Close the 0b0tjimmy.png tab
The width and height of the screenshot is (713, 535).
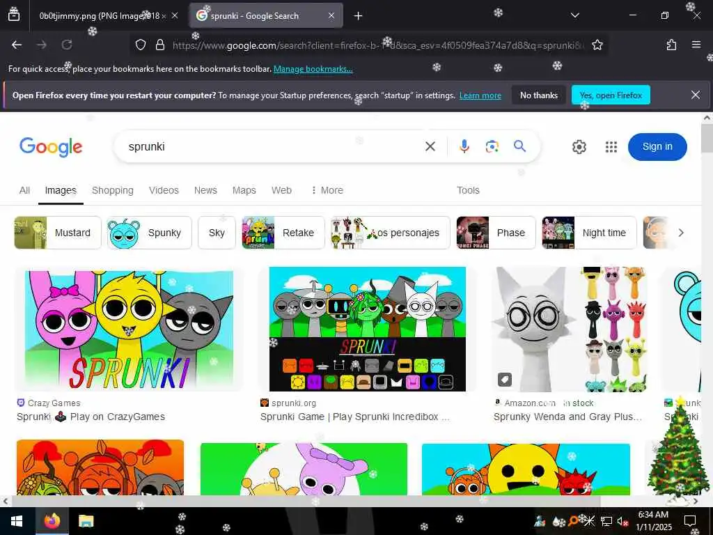tap(175, 15)
